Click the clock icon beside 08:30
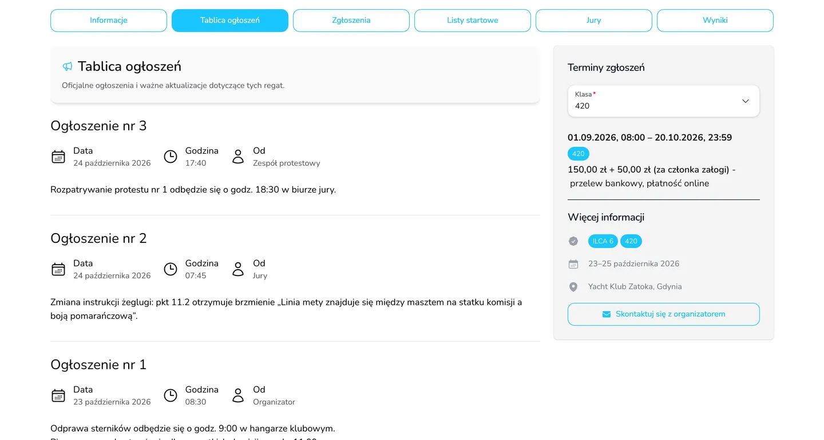 pyautogui.click(x=171, y=395)
